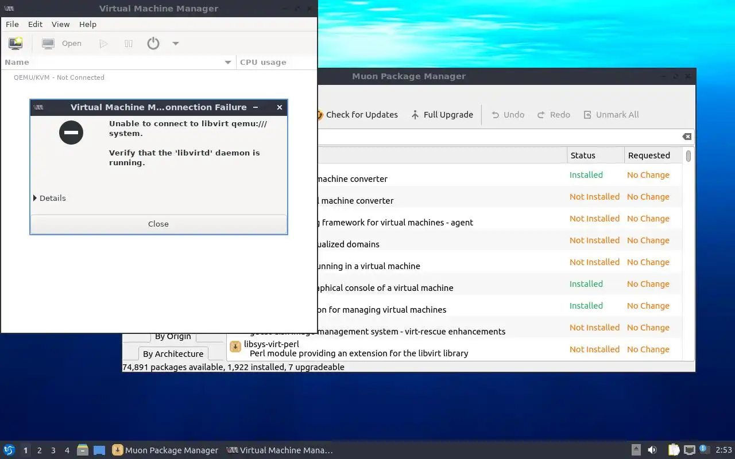The width and height of the screenshot is (735, 459).
Task: Focus the Muon package search field
Action: (x=498, y=137)
